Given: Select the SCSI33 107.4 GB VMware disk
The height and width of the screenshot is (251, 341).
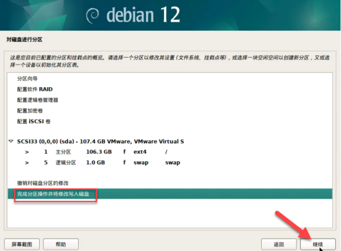Looking at the screenshot, I should [100, 142].
